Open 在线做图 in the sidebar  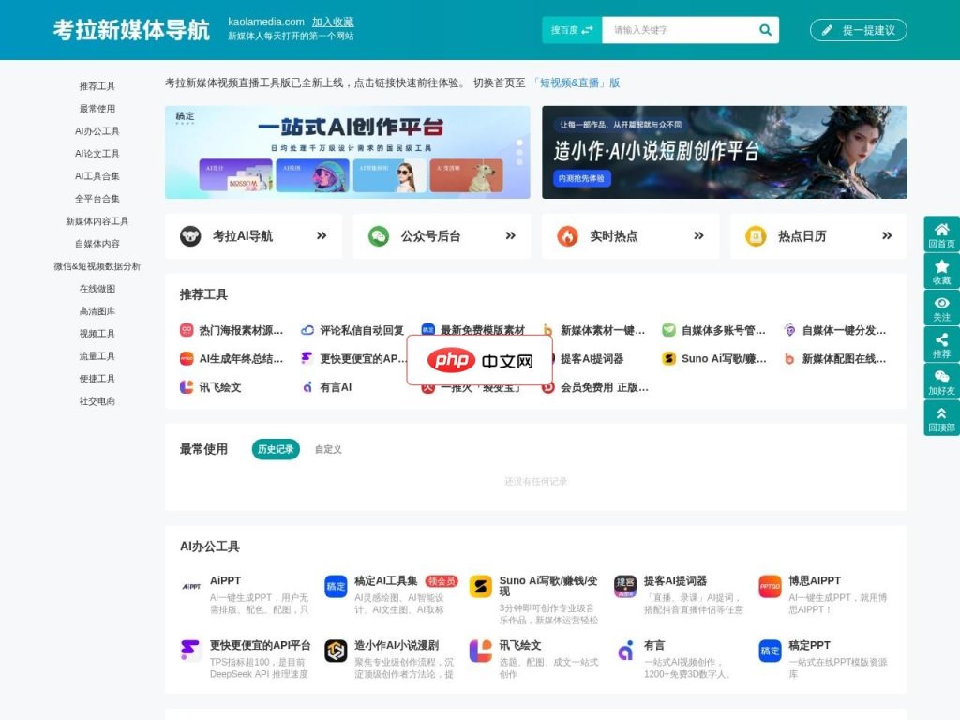pyautogui.click(x=97, y=289)
